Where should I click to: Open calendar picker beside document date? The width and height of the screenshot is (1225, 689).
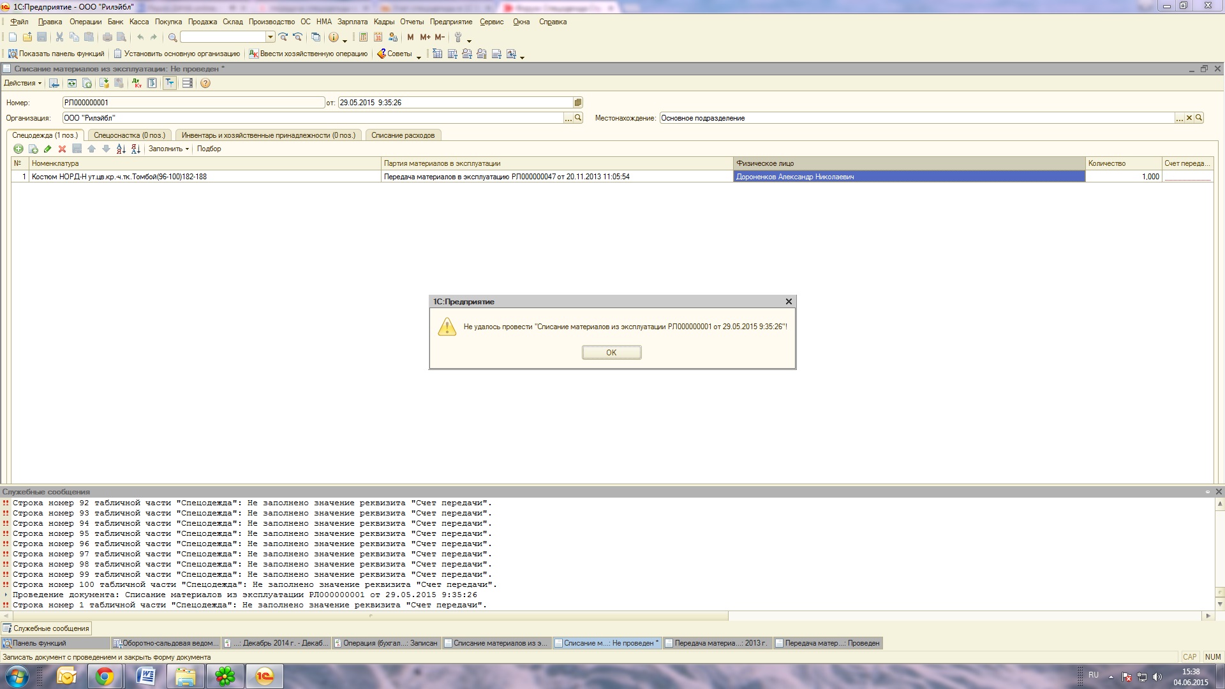tap(578, 102)
